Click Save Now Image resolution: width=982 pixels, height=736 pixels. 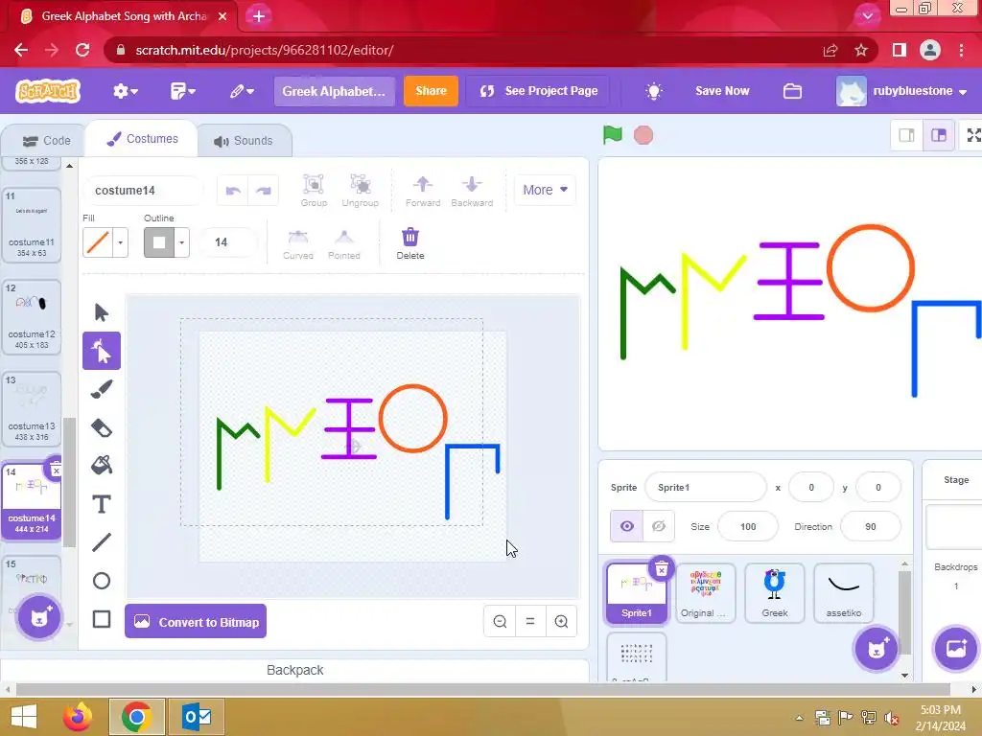[722, 91]
